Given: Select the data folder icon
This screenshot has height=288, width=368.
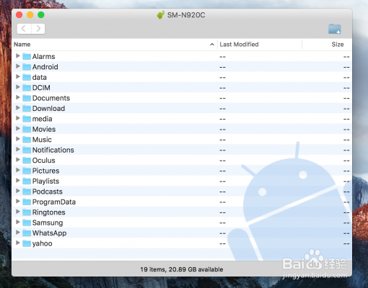Looking at the screenshot, I should point(27,77).
